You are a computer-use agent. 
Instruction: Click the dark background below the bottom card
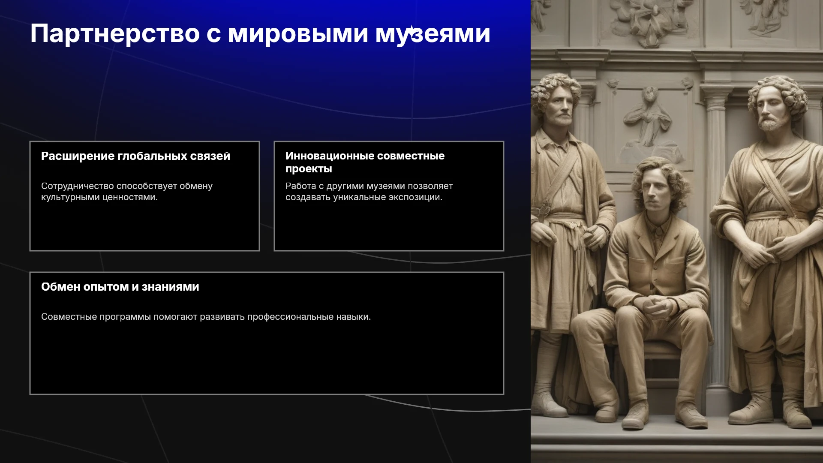pyautogui.click(x=266, y=429)
